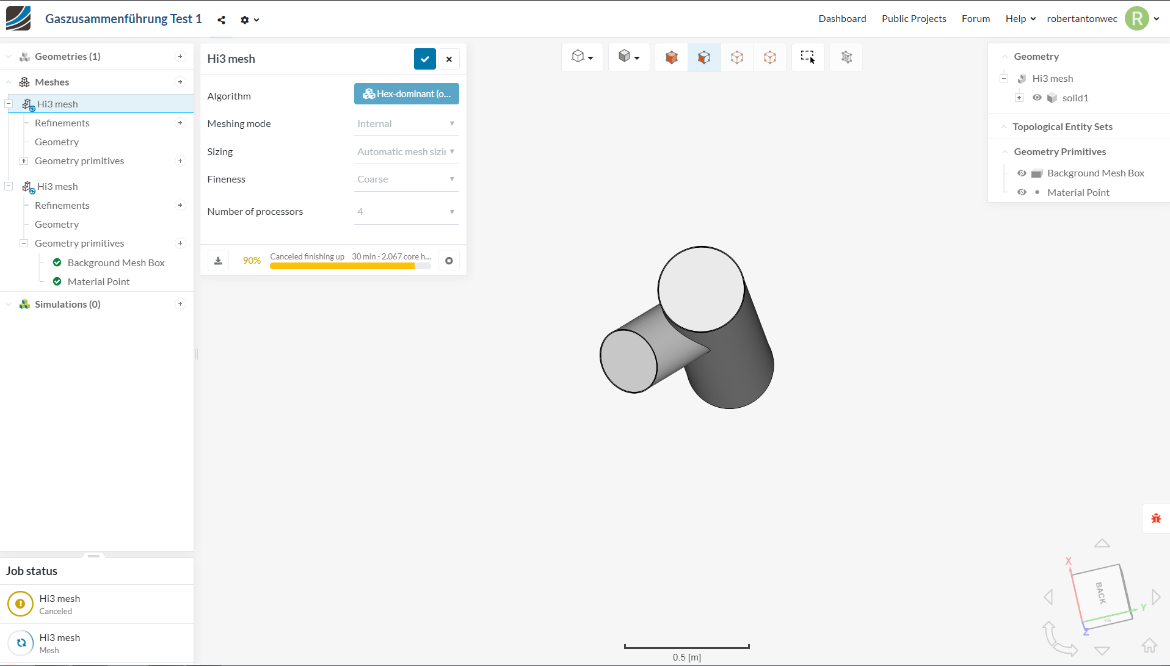Viewport: 1170px width, 666px height.
Task: Collapse Hi3 mesh node in right panel
Action: pyautogui.click(x=1004, y=78)
